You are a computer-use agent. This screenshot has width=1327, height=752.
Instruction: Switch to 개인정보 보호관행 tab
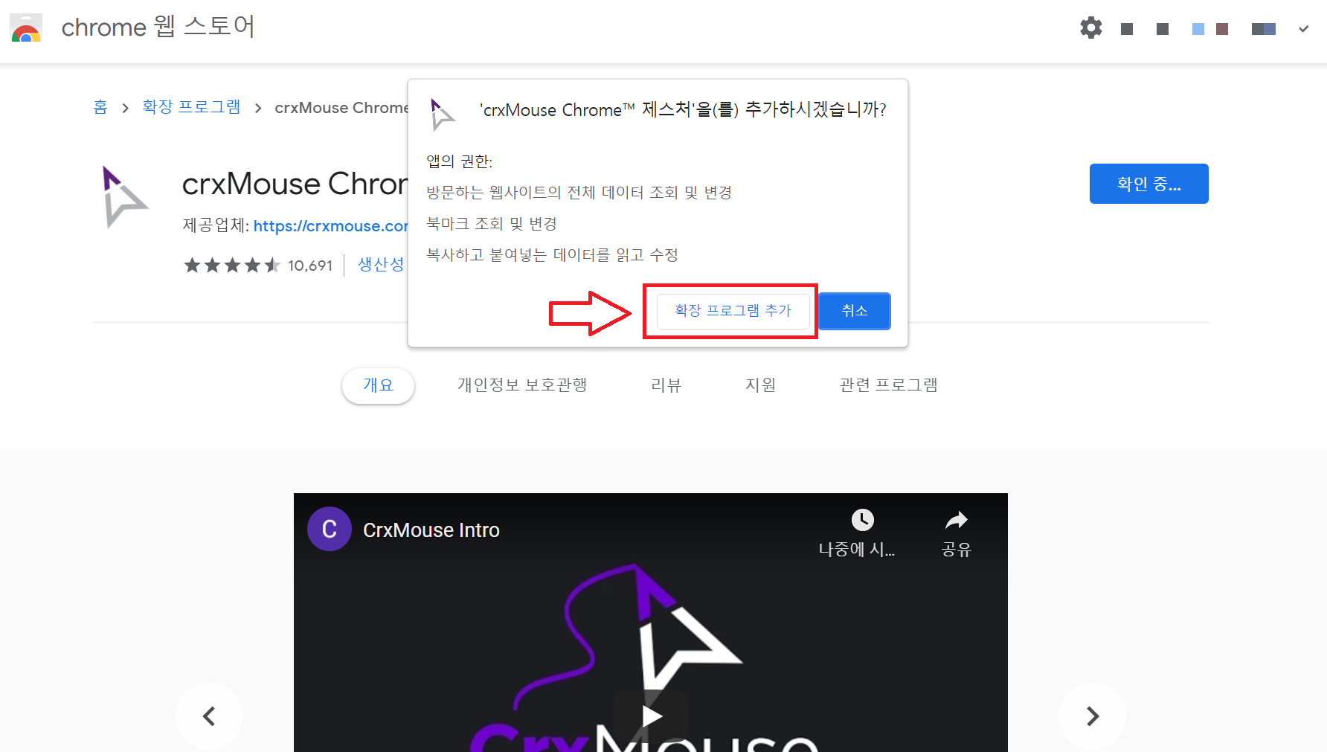(522, 385)
